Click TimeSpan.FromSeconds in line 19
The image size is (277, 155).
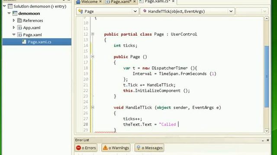point(183,74)
